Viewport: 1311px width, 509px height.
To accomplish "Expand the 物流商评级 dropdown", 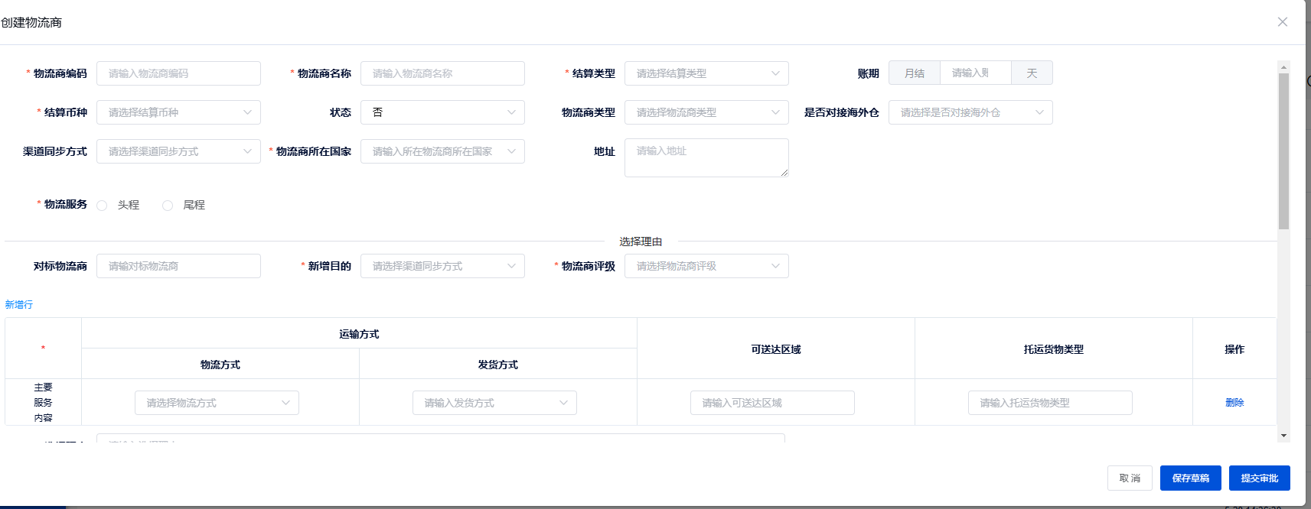I will coord(706,266).
